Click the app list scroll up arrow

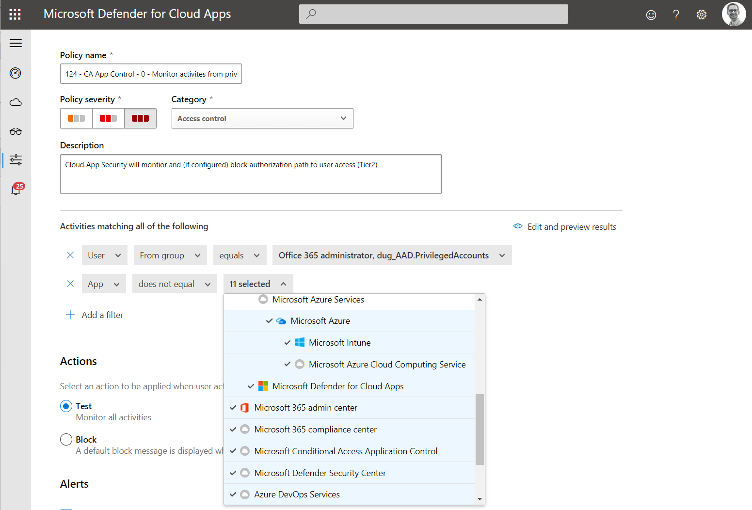tap(480, 299)
